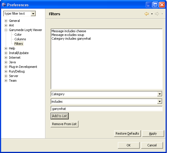Expand the Ant tree node
The height and width of the screenshot is (153, 184).
pos(6,25)
